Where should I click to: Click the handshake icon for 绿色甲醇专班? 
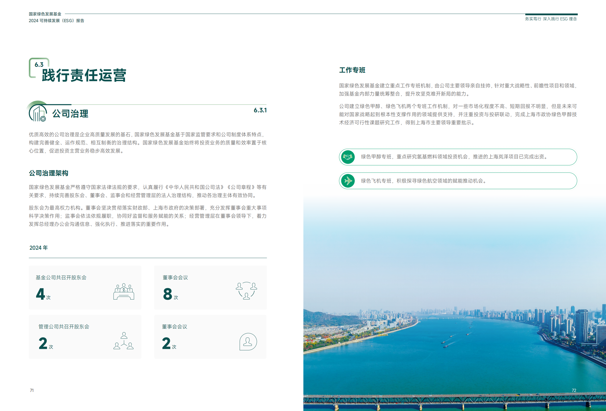coord(348,157)
